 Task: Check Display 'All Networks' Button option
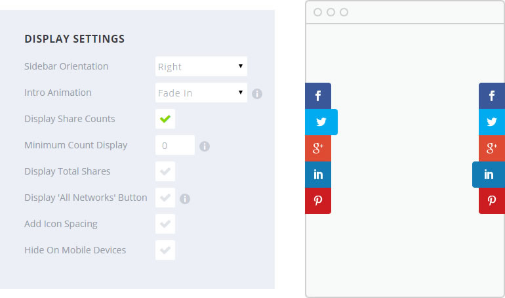click(x=165, y=198)
